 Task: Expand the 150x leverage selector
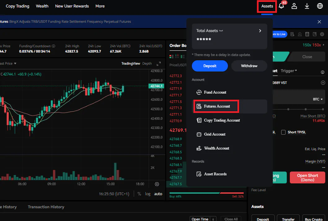click(313, 45)
